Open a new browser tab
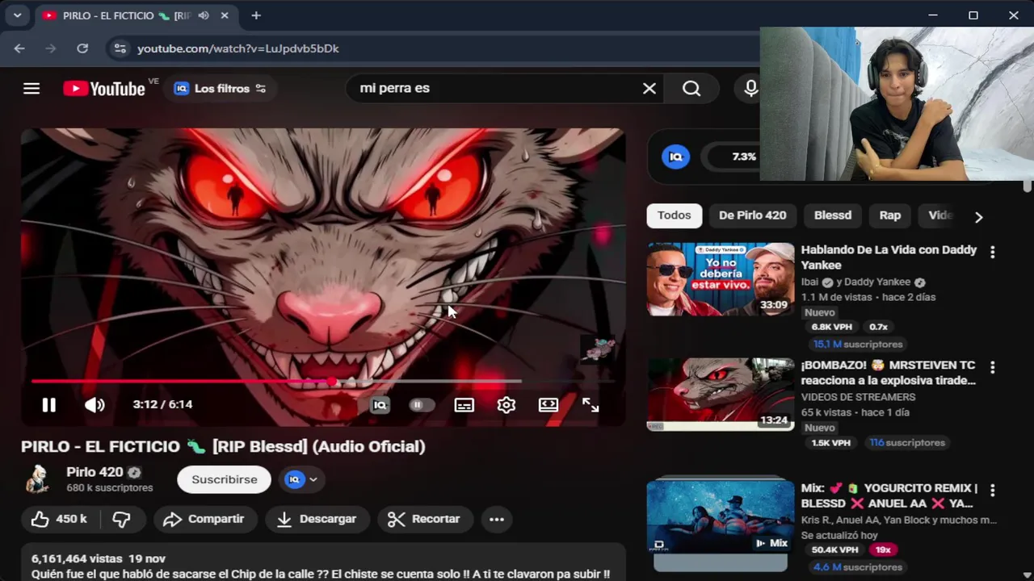This screenshot has height=581, width=1034. tap(256, 15)
